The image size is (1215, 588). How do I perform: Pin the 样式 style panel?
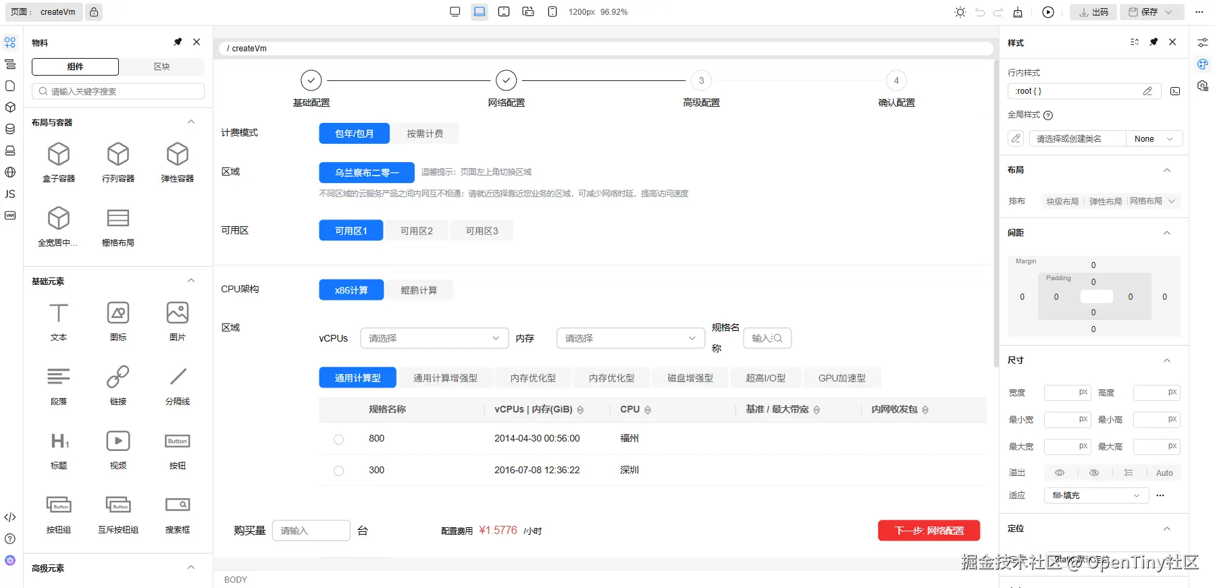coord(1154,42)
